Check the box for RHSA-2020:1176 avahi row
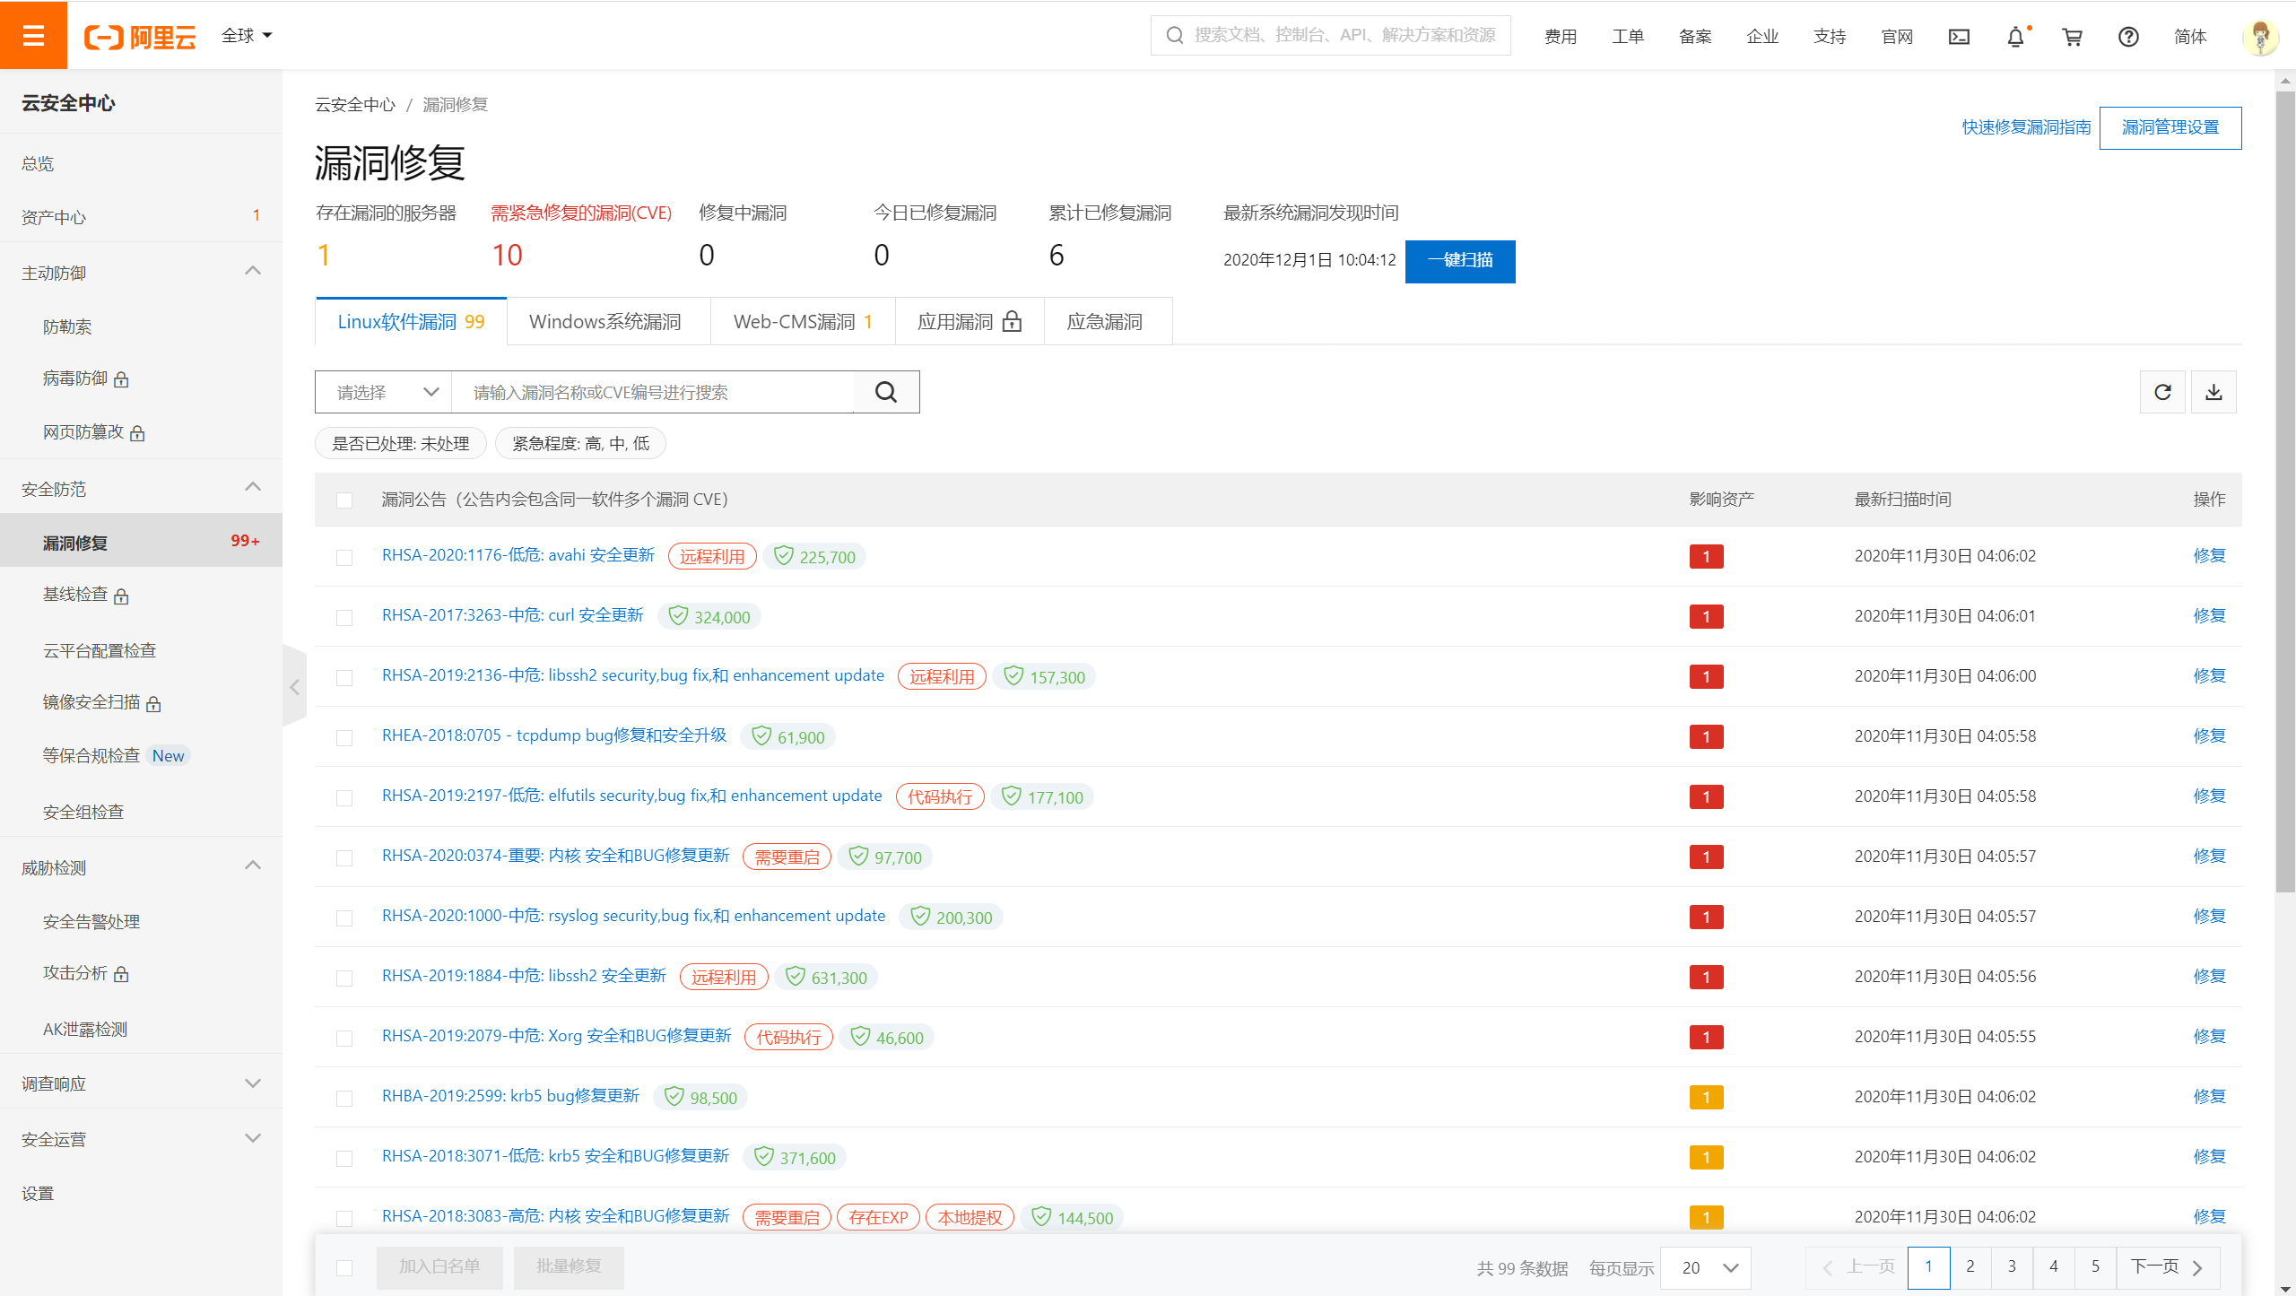The image size is (2296, 1296). click(344, 557)
